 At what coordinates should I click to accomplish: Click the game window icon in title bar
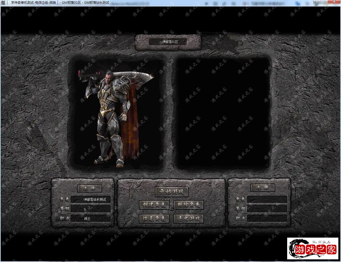[3, 3]
